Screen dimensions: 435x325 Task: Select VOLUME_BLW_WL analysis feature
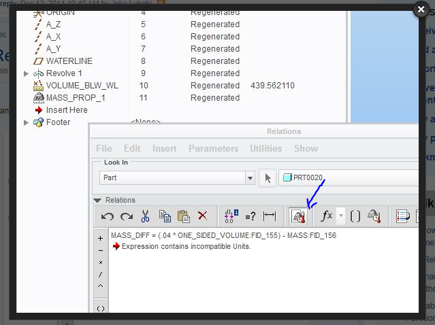click(82, 86)
